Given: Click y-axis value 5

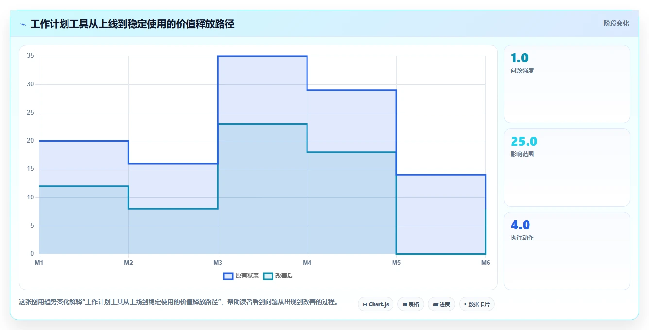Looking at the screenshot, I should (32, 226).
